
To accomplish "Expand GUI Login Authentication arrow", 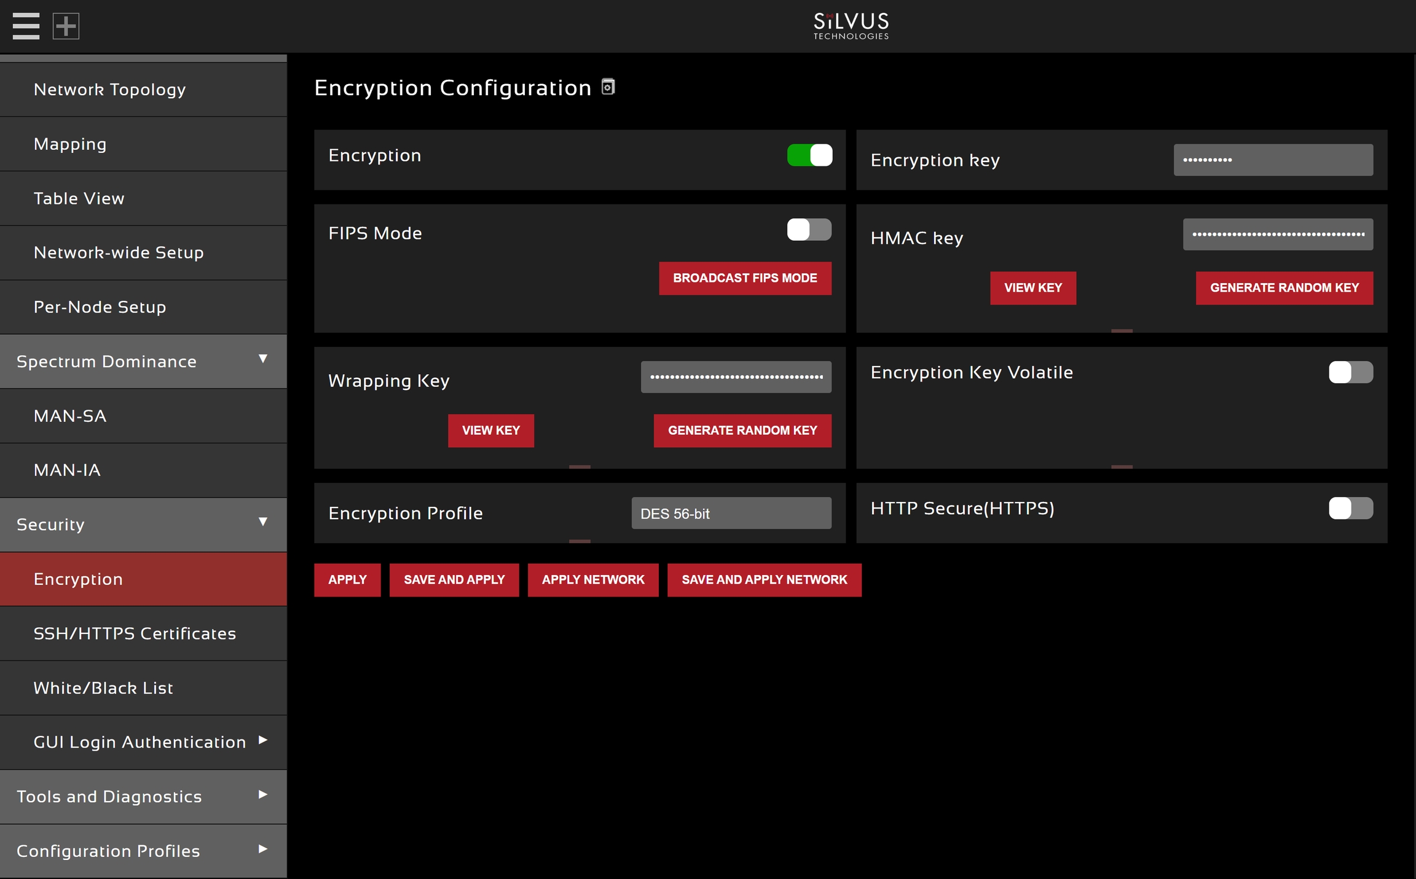I will (263, 740).
